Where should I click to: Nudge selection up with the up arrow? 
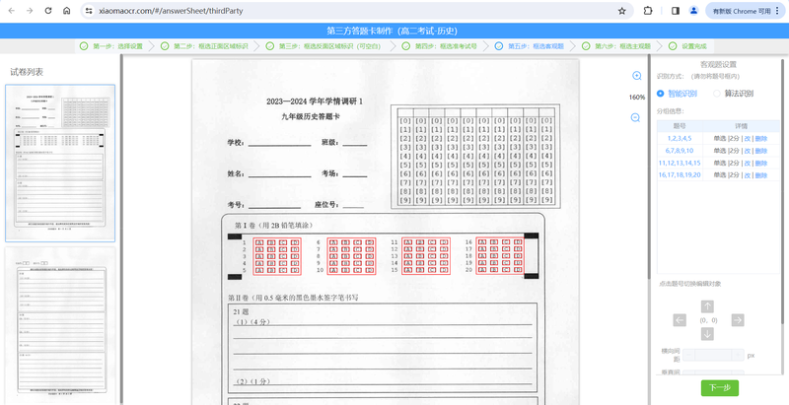(707, 306)
